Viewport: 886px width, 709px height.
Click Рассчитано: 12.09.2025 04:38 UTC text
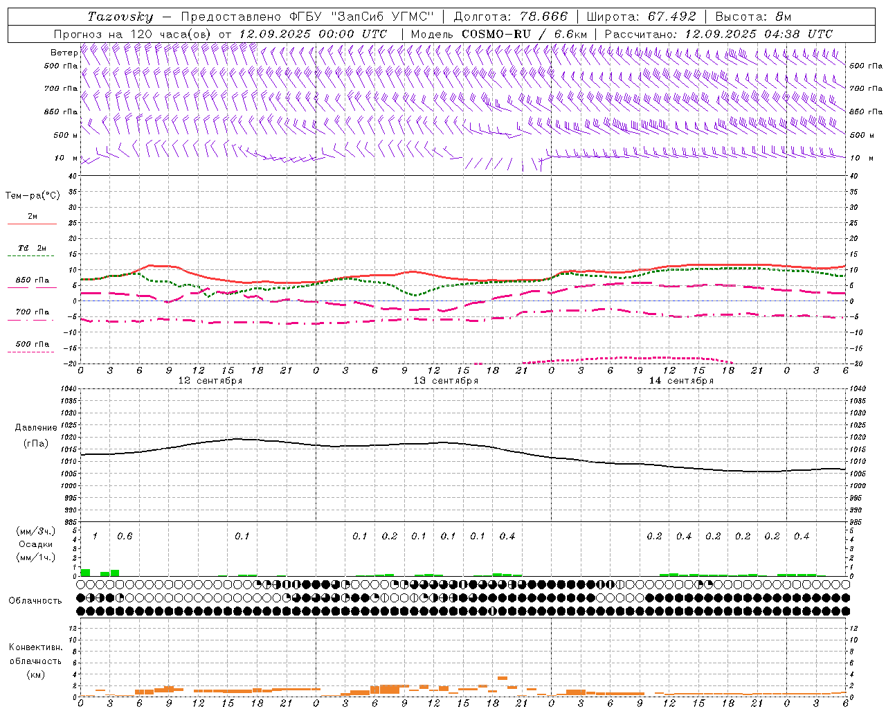tap(718, 34)
